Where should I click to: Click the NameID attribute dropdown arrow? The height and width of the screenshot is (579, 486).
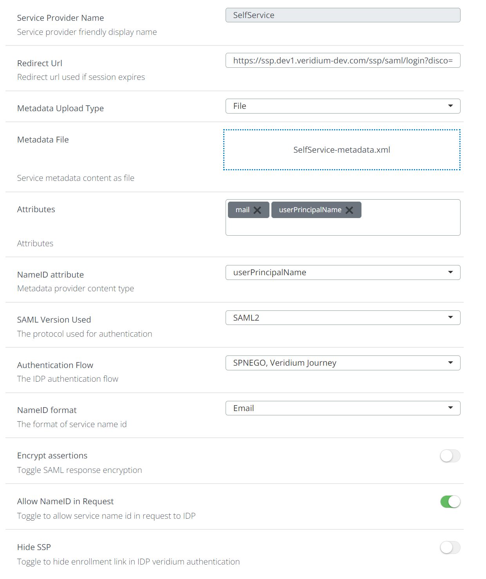pyautogui.click(x=450, y=272)
